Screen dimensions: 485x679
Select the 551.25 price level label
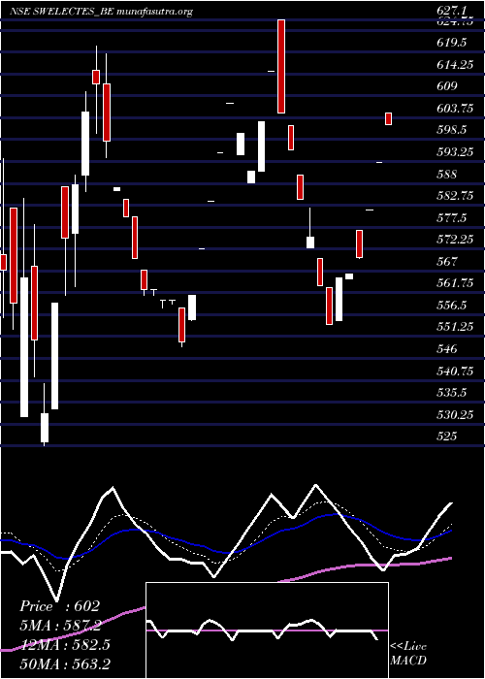(455, 327)
